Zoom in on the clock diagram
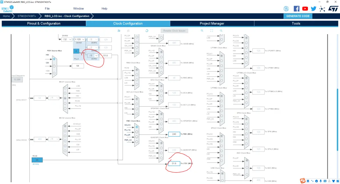 tap(202, 31)
